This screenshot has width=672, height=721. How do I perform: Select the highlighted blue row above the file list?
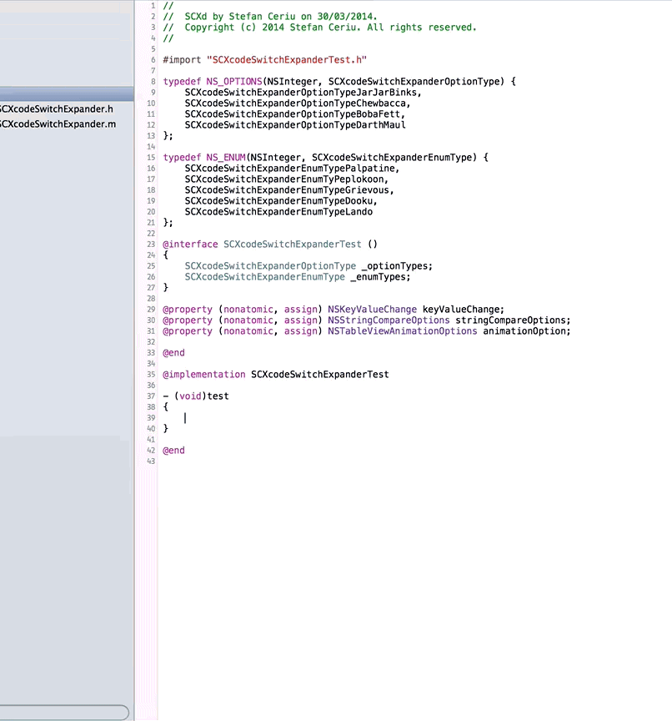coord(67,93)
